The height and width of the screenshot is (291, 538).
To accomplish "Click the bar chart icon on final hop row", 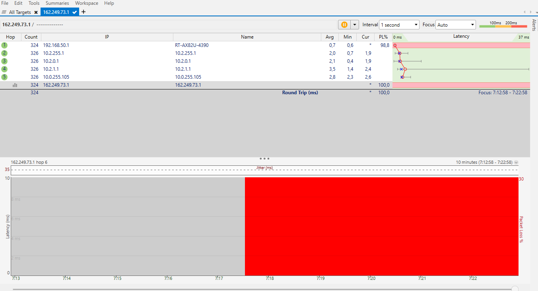I will click(x=15, y=85).
